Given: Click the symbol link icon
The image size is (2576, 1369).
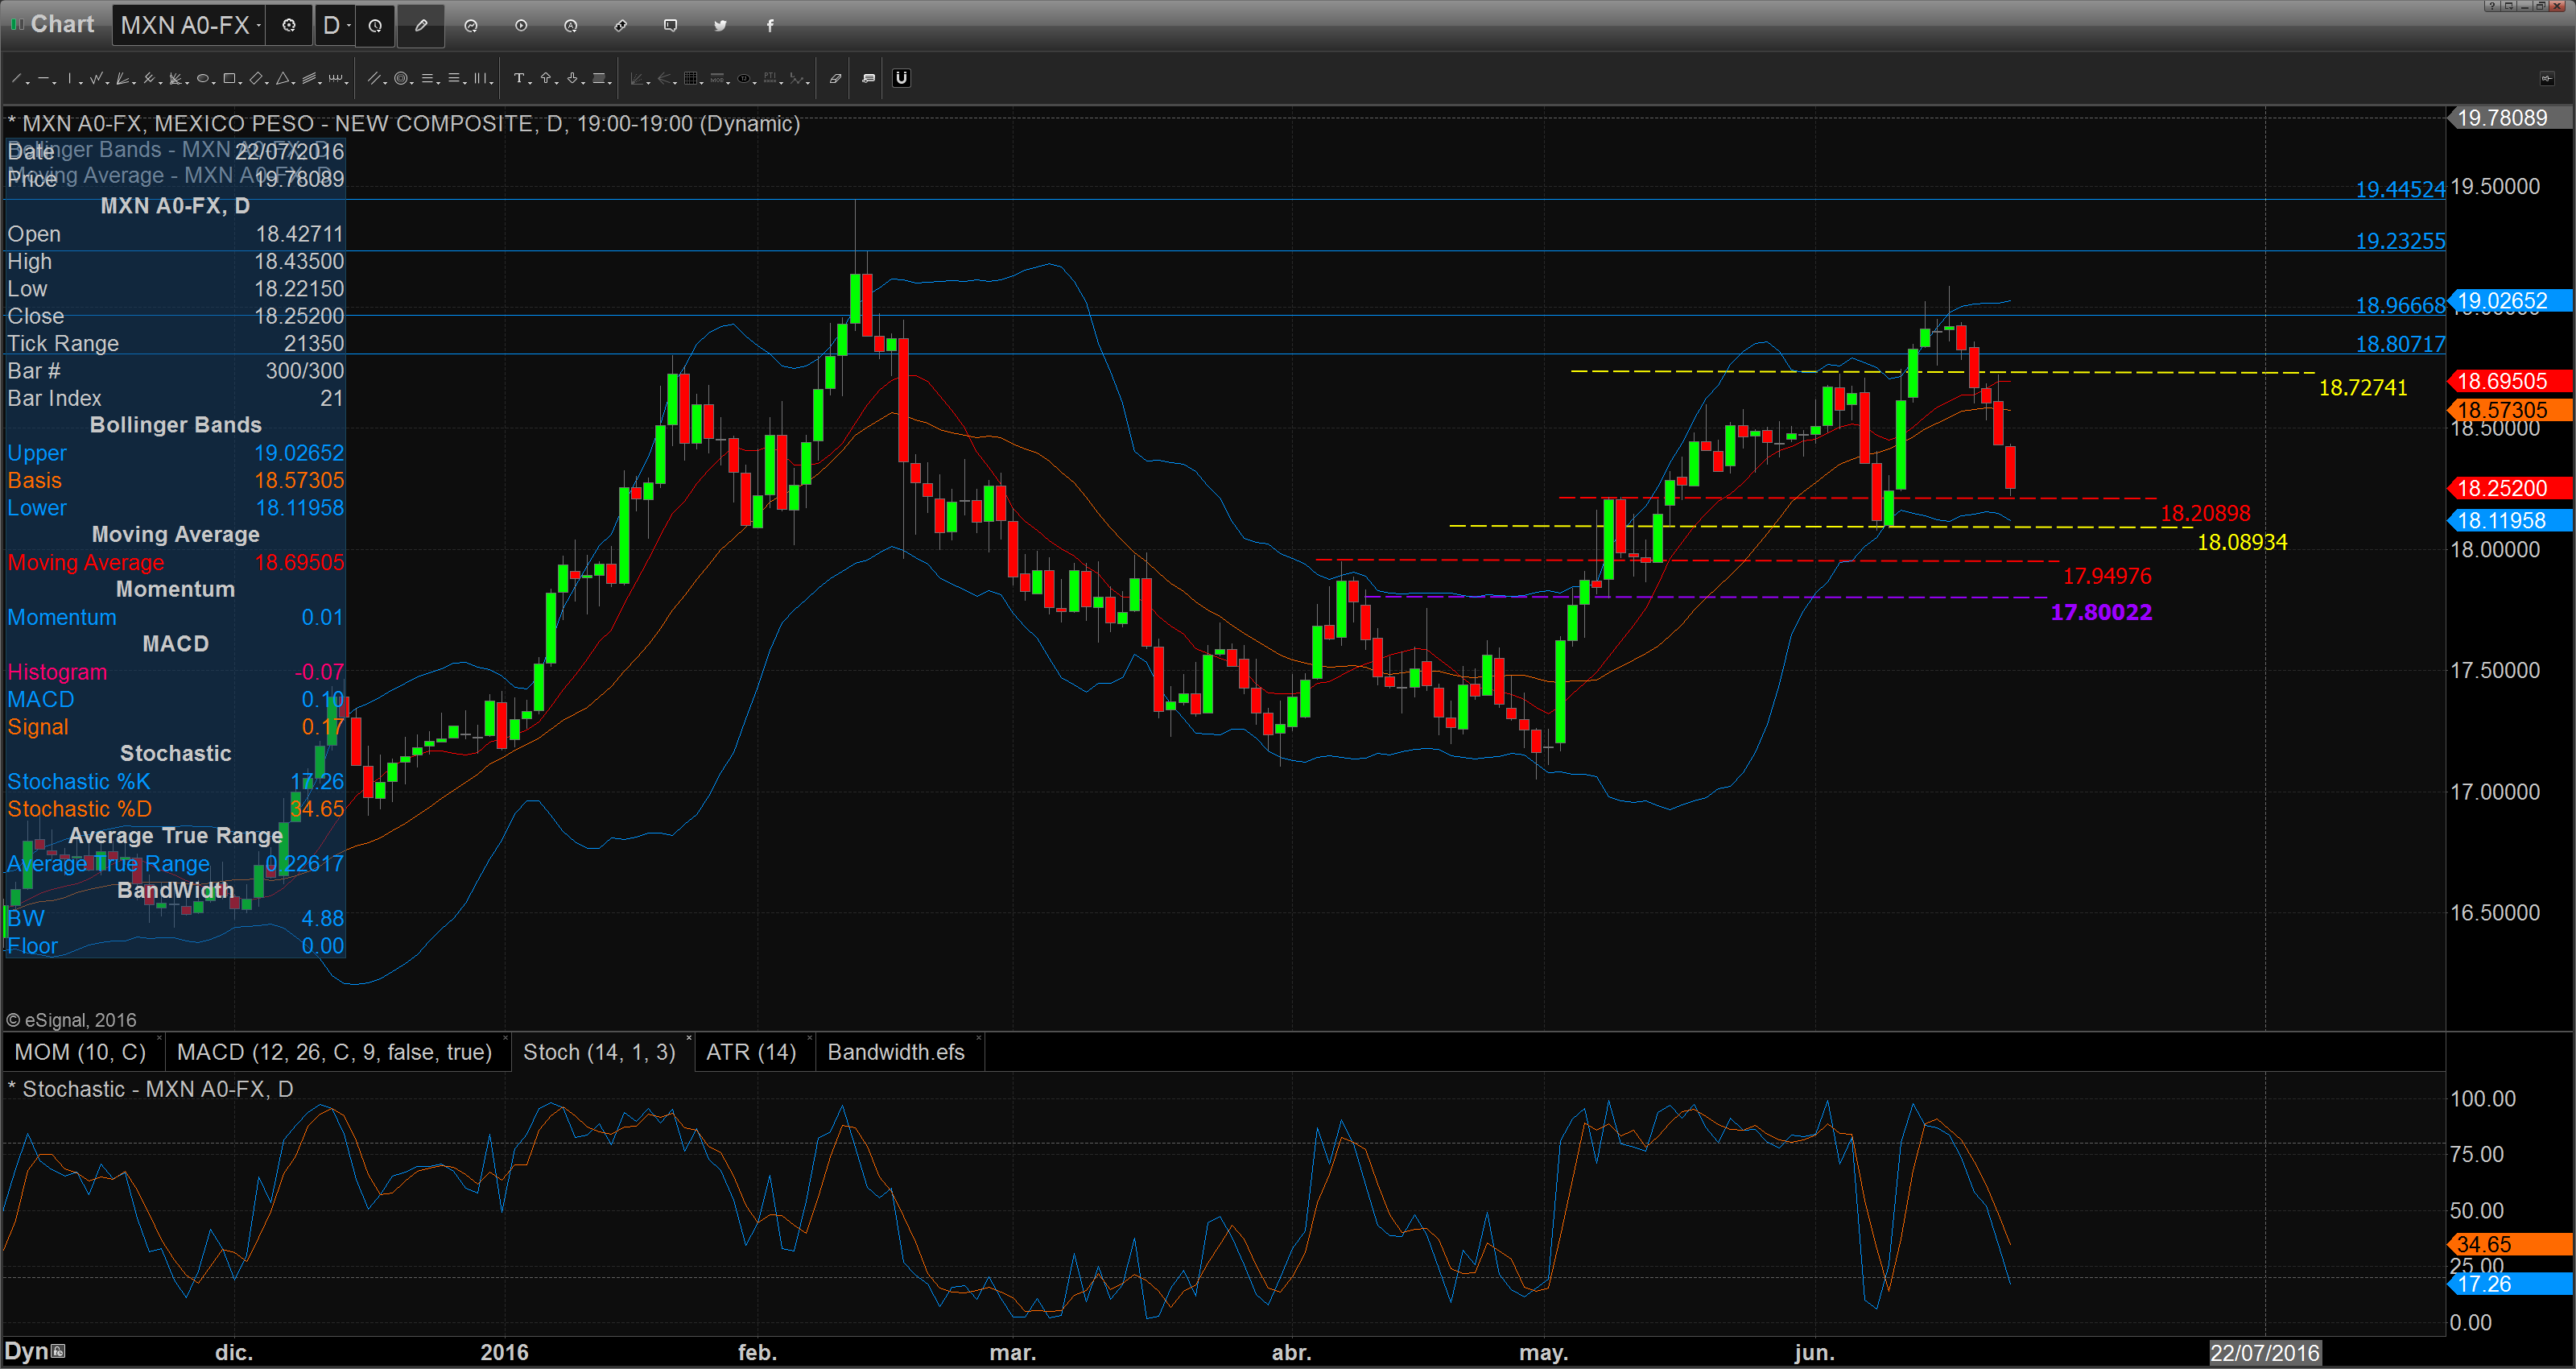Looking at the screenshot, I should (x=621, y=26).
